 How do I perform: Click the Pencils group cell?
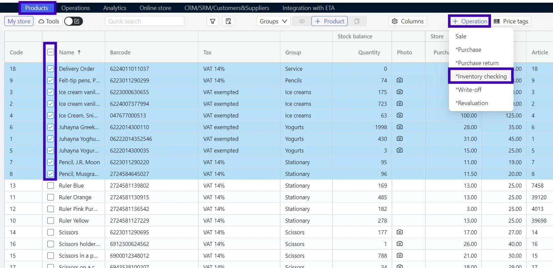[x=293, y=80]
